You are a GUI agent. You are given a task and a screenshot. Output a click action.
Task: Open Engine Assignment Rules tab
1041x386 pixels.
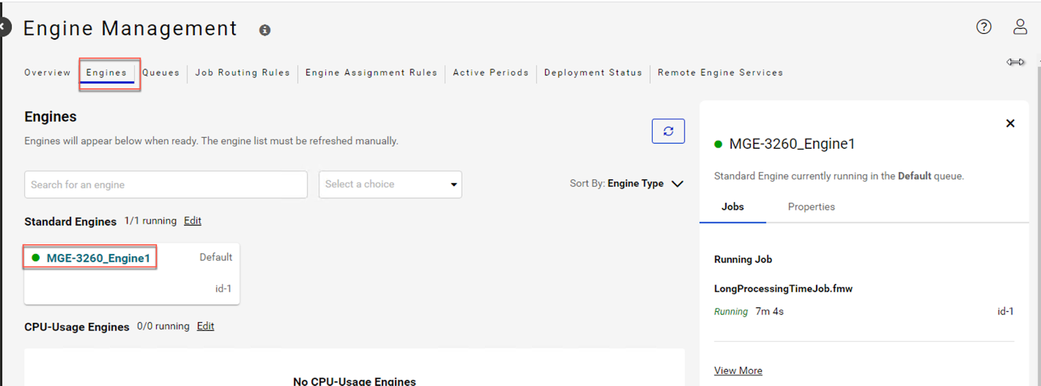[372, 73]
